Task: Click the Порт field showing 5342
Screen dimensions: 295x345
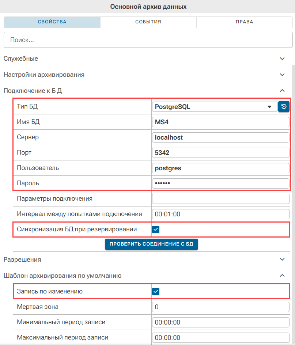Action: (x=220, y=153)
